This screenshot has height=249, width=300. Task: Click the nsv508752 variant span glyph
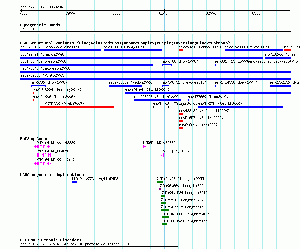[x=166, y=86]
